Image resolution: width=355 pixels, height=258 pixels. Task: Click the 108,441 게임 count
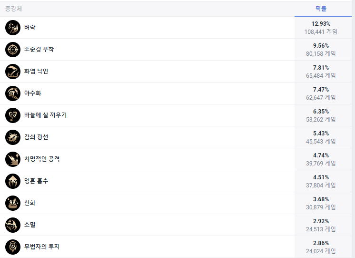coord(321,32)
